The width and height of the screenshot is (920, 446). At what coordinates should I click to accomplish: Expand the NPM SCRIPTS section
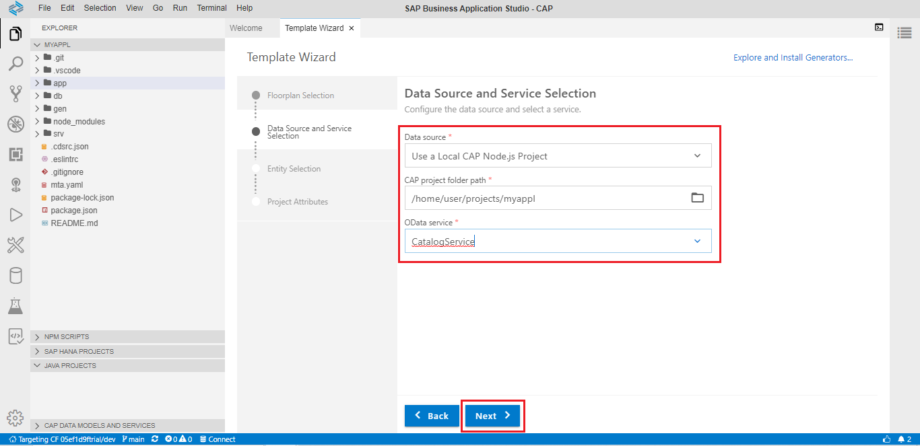click(x=66, y=337)
